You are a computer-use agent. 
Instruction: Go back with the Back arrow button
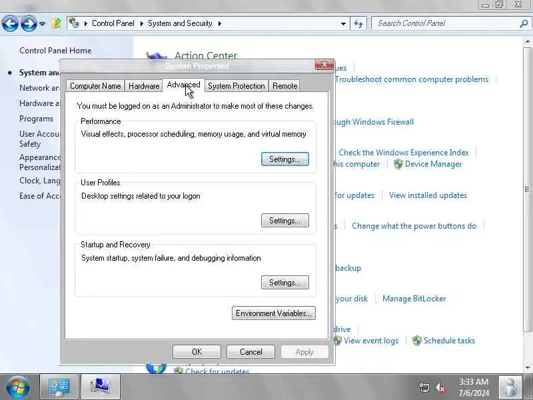(x=10, y=24)
